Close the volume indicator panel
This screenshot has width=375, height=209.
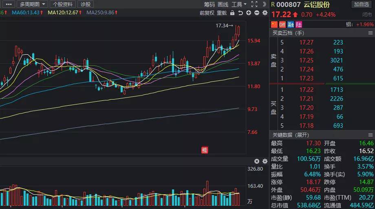coord(257,161)
